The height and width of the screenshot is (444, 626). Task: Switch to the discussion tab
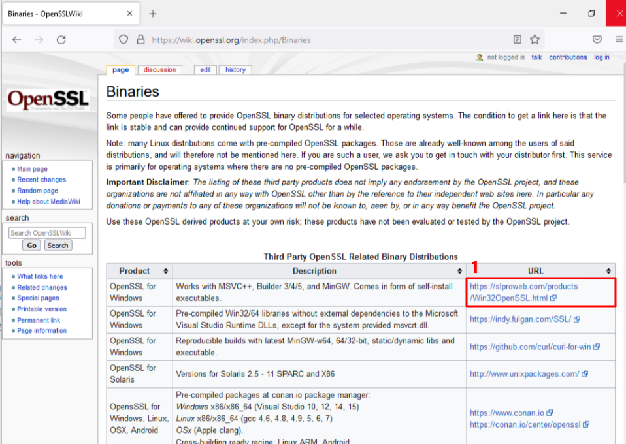tap(160, 70)
